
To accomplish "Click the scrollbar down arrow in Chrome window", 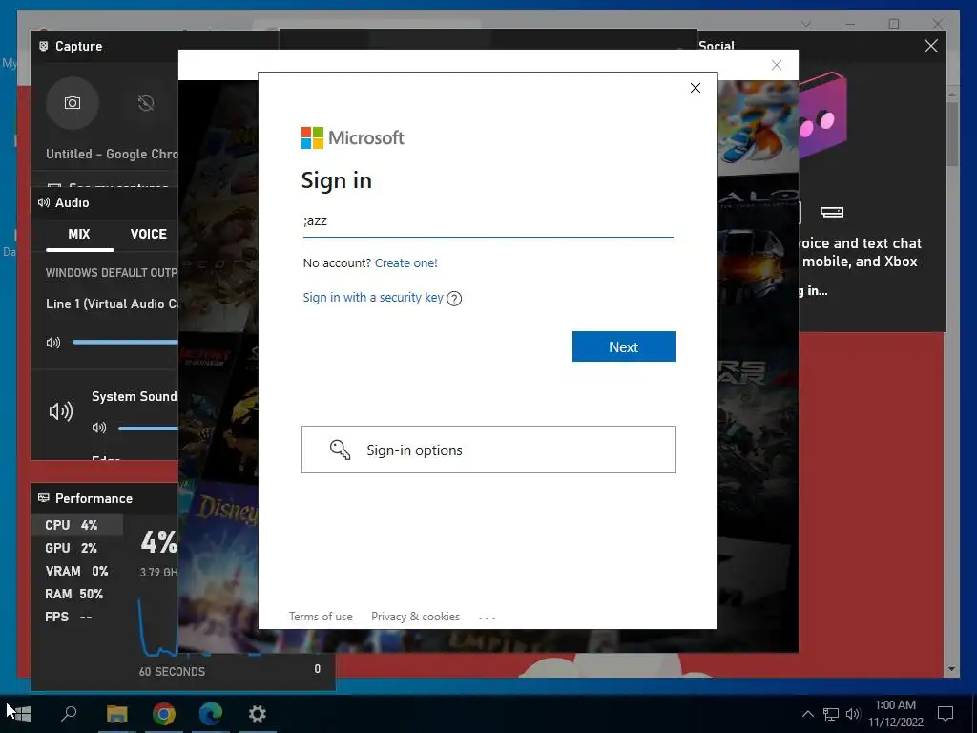I will 951,669.
